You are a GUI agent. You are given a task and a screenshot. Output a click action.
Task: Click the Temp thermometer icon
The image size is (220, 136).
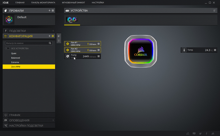184,50
